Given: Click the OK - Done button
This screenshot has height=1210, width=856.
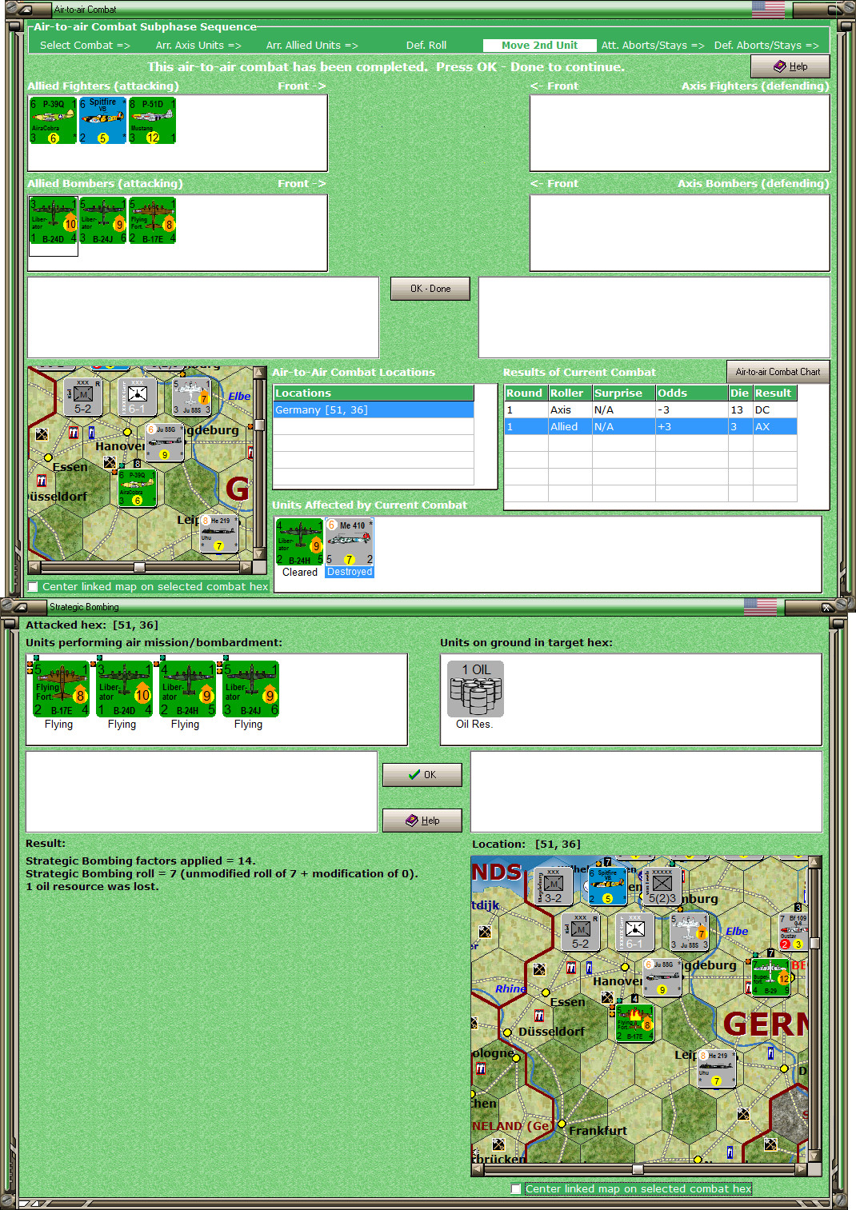Looking at the screenshot, I should tap(430, 289).
